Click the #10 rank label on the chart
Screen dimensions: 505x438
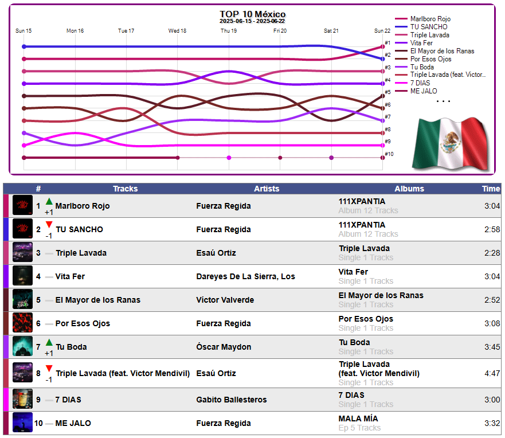point(389,154)
